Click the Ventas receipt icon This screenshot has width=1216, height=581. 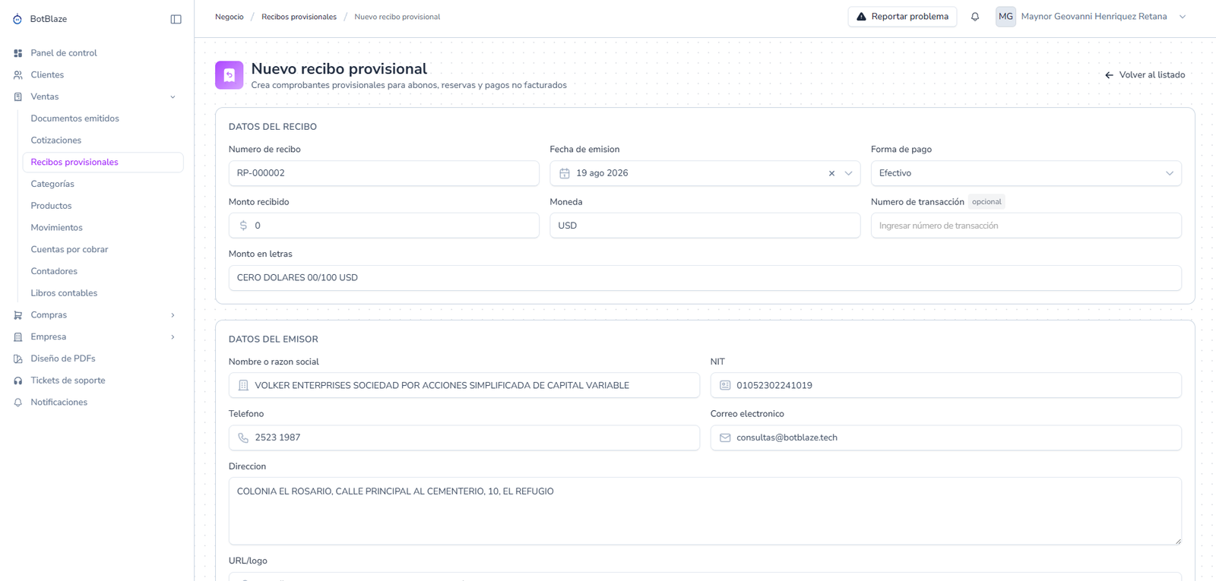coord(18,97)
